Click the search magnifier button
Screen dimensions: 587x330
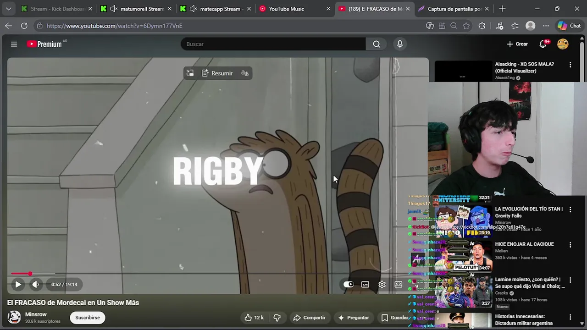pyautogui.click(x=377, y=44)
